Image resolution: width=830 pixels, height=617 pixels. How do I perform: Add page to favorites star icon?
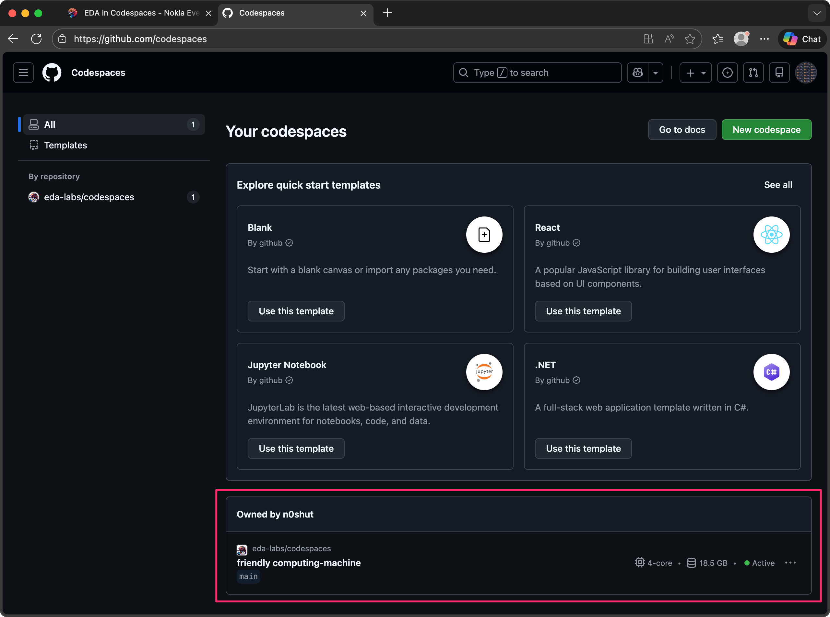coord(690,39)
